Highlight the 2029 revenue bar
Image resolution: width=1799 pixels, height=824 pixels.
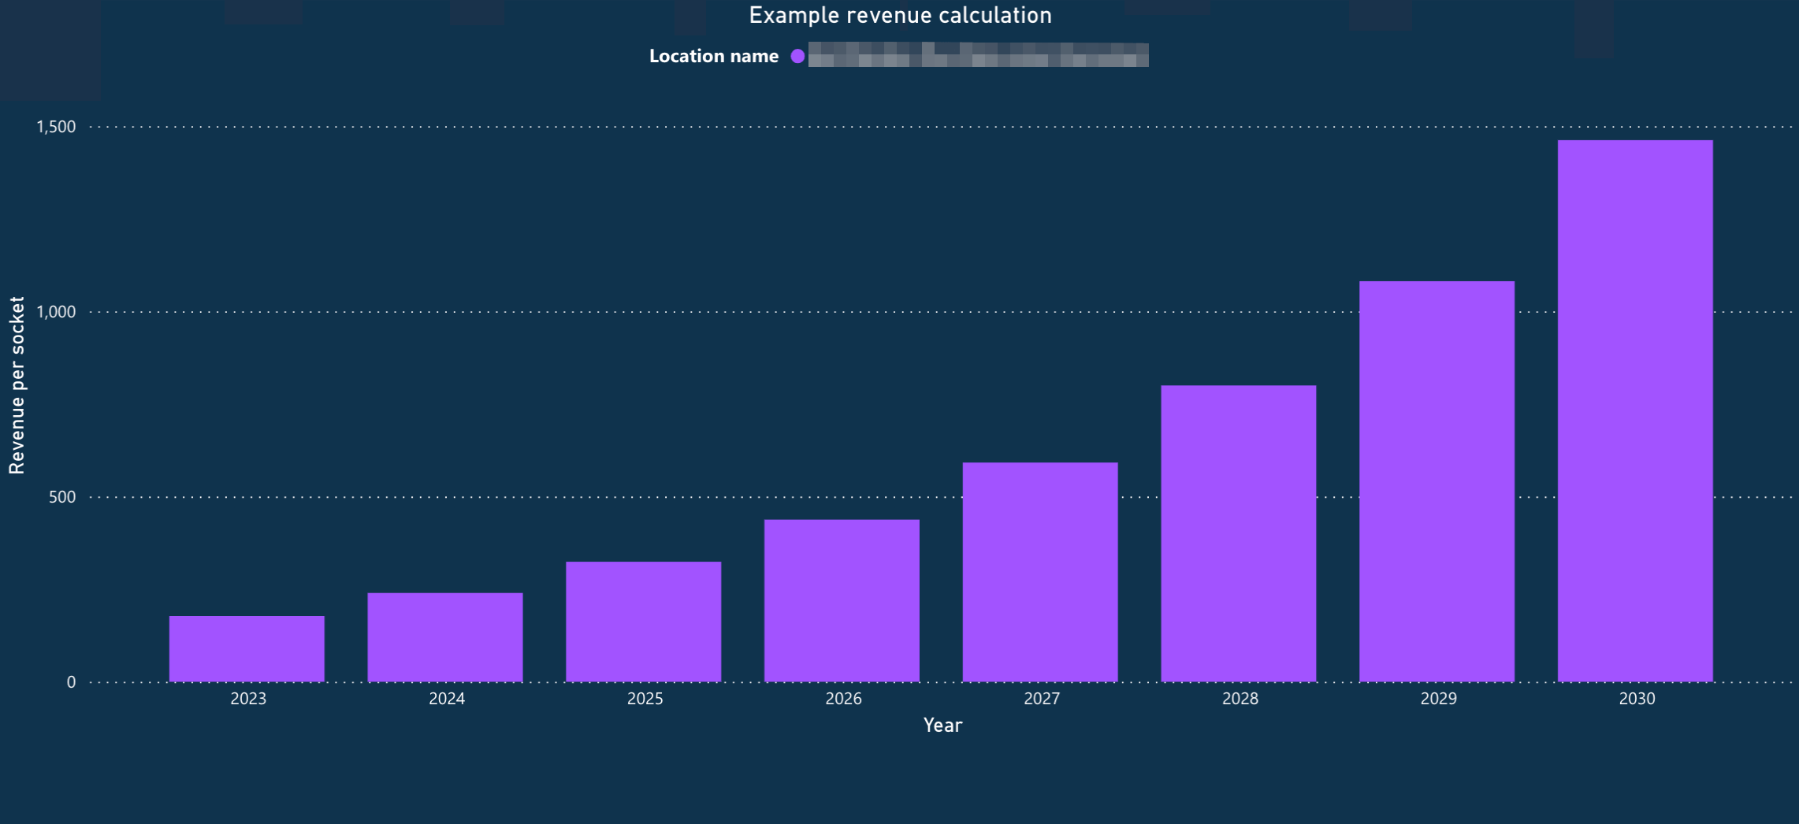tap(1437, 481)
